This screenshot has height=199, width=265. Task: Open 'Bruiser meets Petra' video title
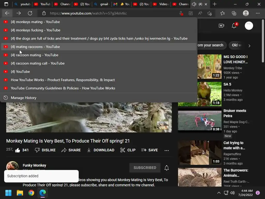click(235, 113)
